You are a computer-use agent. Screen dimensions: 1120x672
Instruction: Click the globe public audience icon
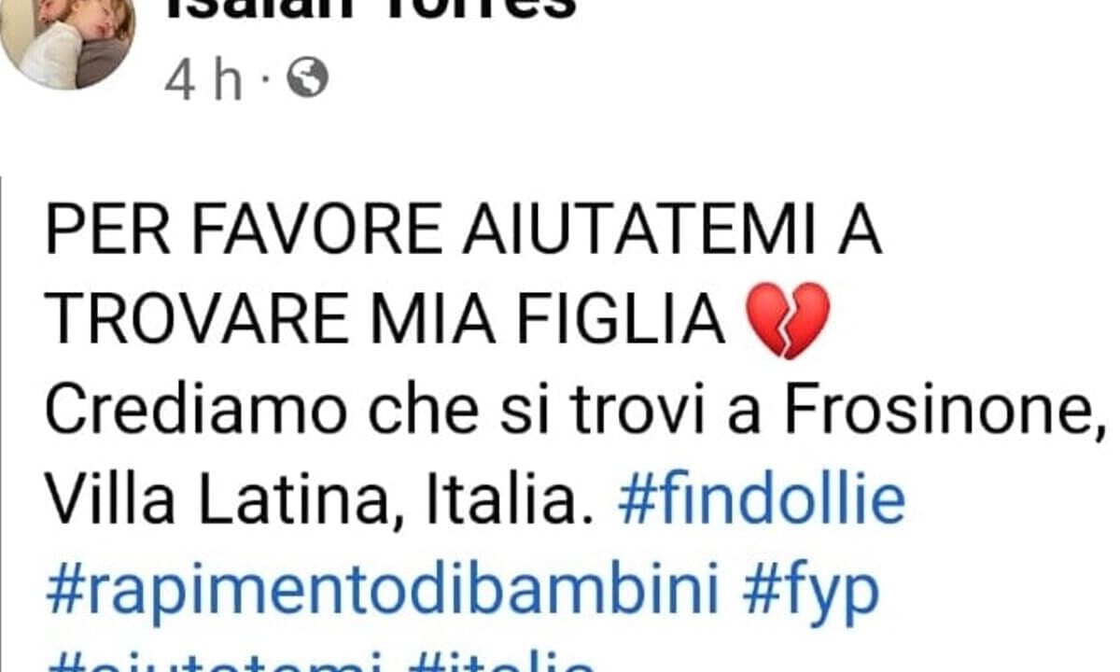pos(307,79)
